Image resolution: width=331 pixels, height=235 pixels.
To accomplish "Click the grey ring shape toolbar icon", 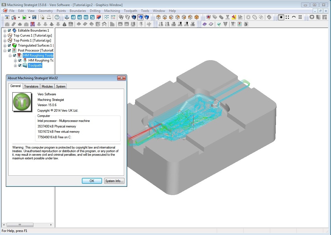I will click(312, 17).
